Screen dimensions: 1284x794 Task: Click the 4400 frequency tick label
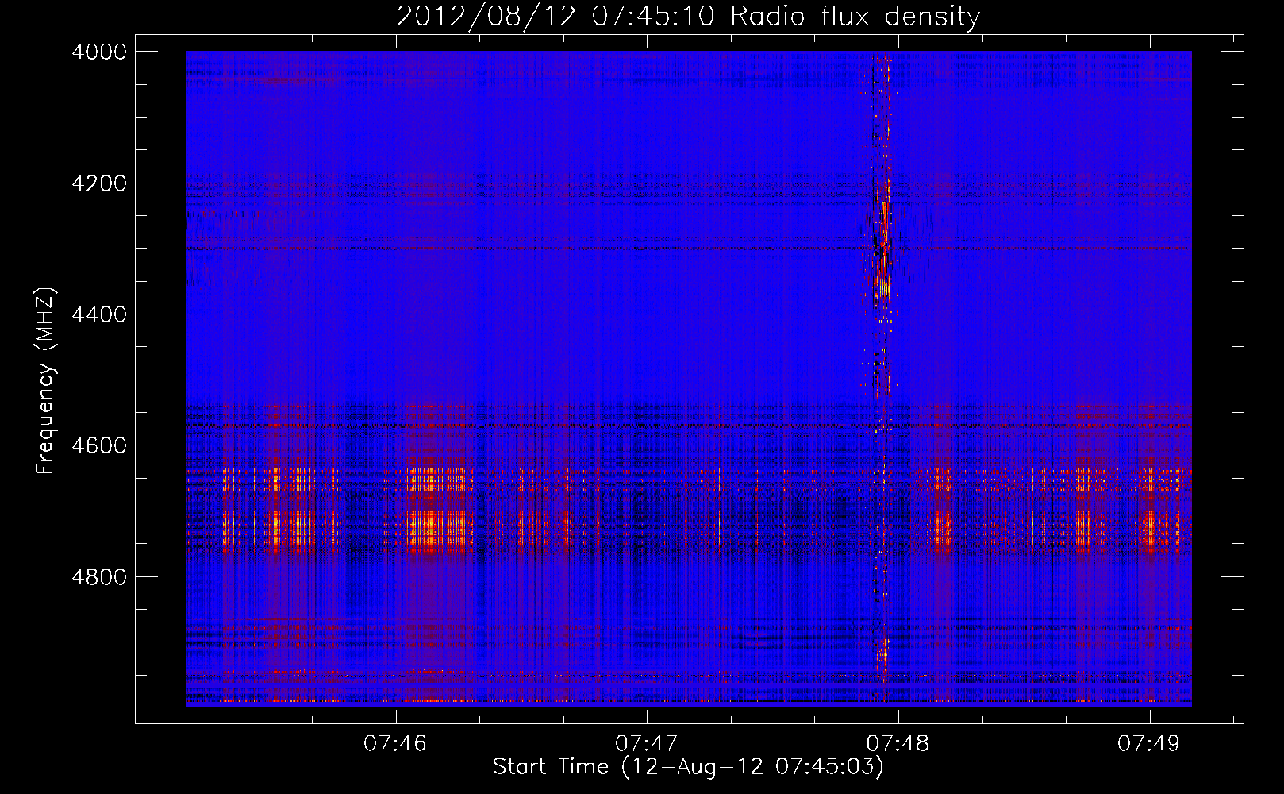tap(99, 314)
